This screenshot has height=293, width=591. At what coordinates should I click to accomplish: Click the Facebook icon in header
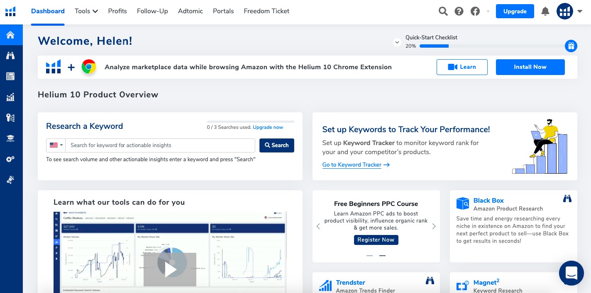coord(475,11)
